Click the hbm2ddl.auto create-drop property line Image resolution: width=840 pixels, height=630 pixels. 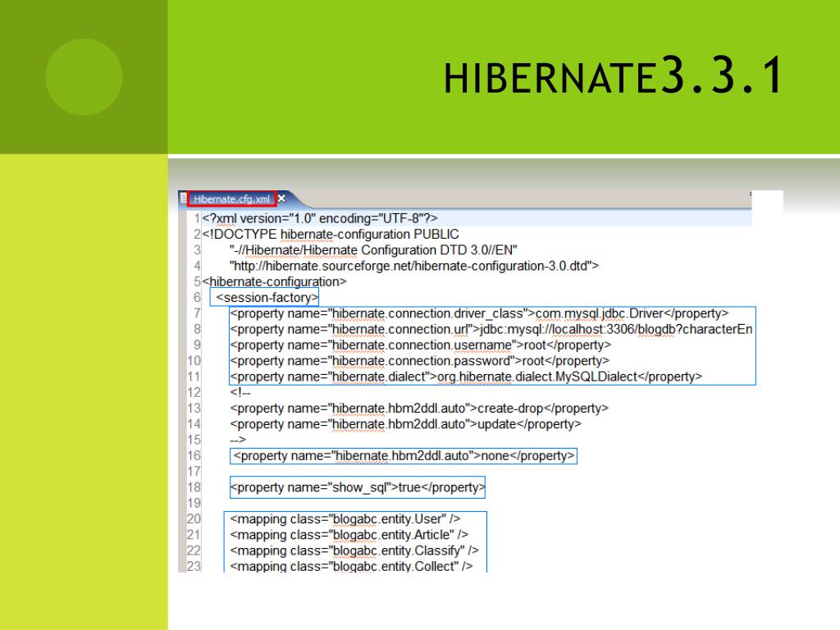click(419, 409)
